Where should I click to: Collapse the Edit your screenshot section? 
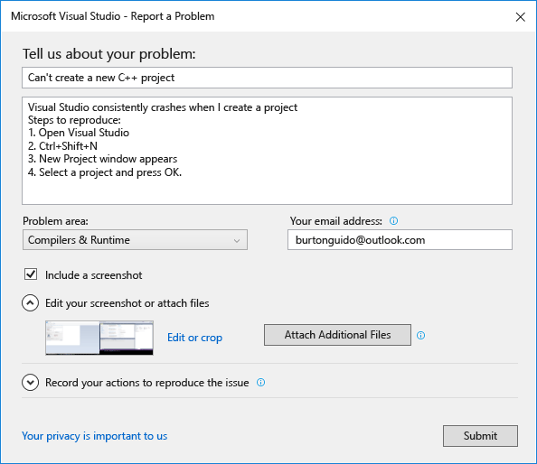(x=30, y=303)
